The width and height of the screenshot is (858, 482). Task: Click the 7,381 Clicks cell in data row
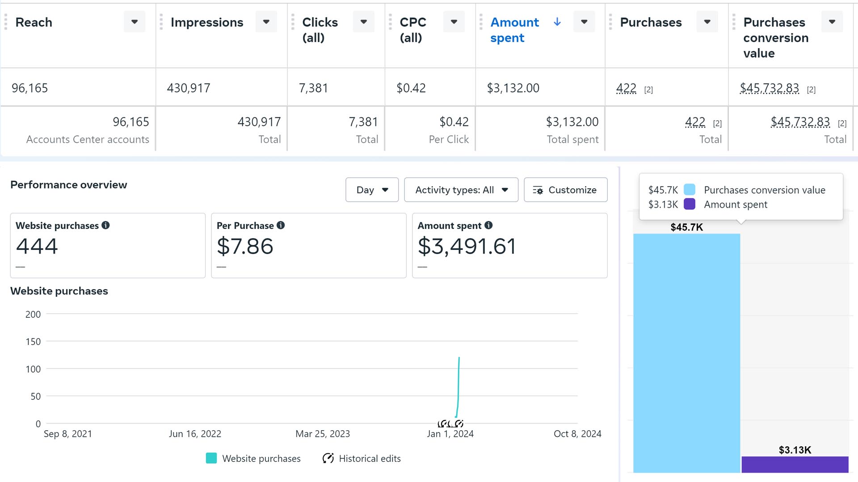(x=313, y=88)
